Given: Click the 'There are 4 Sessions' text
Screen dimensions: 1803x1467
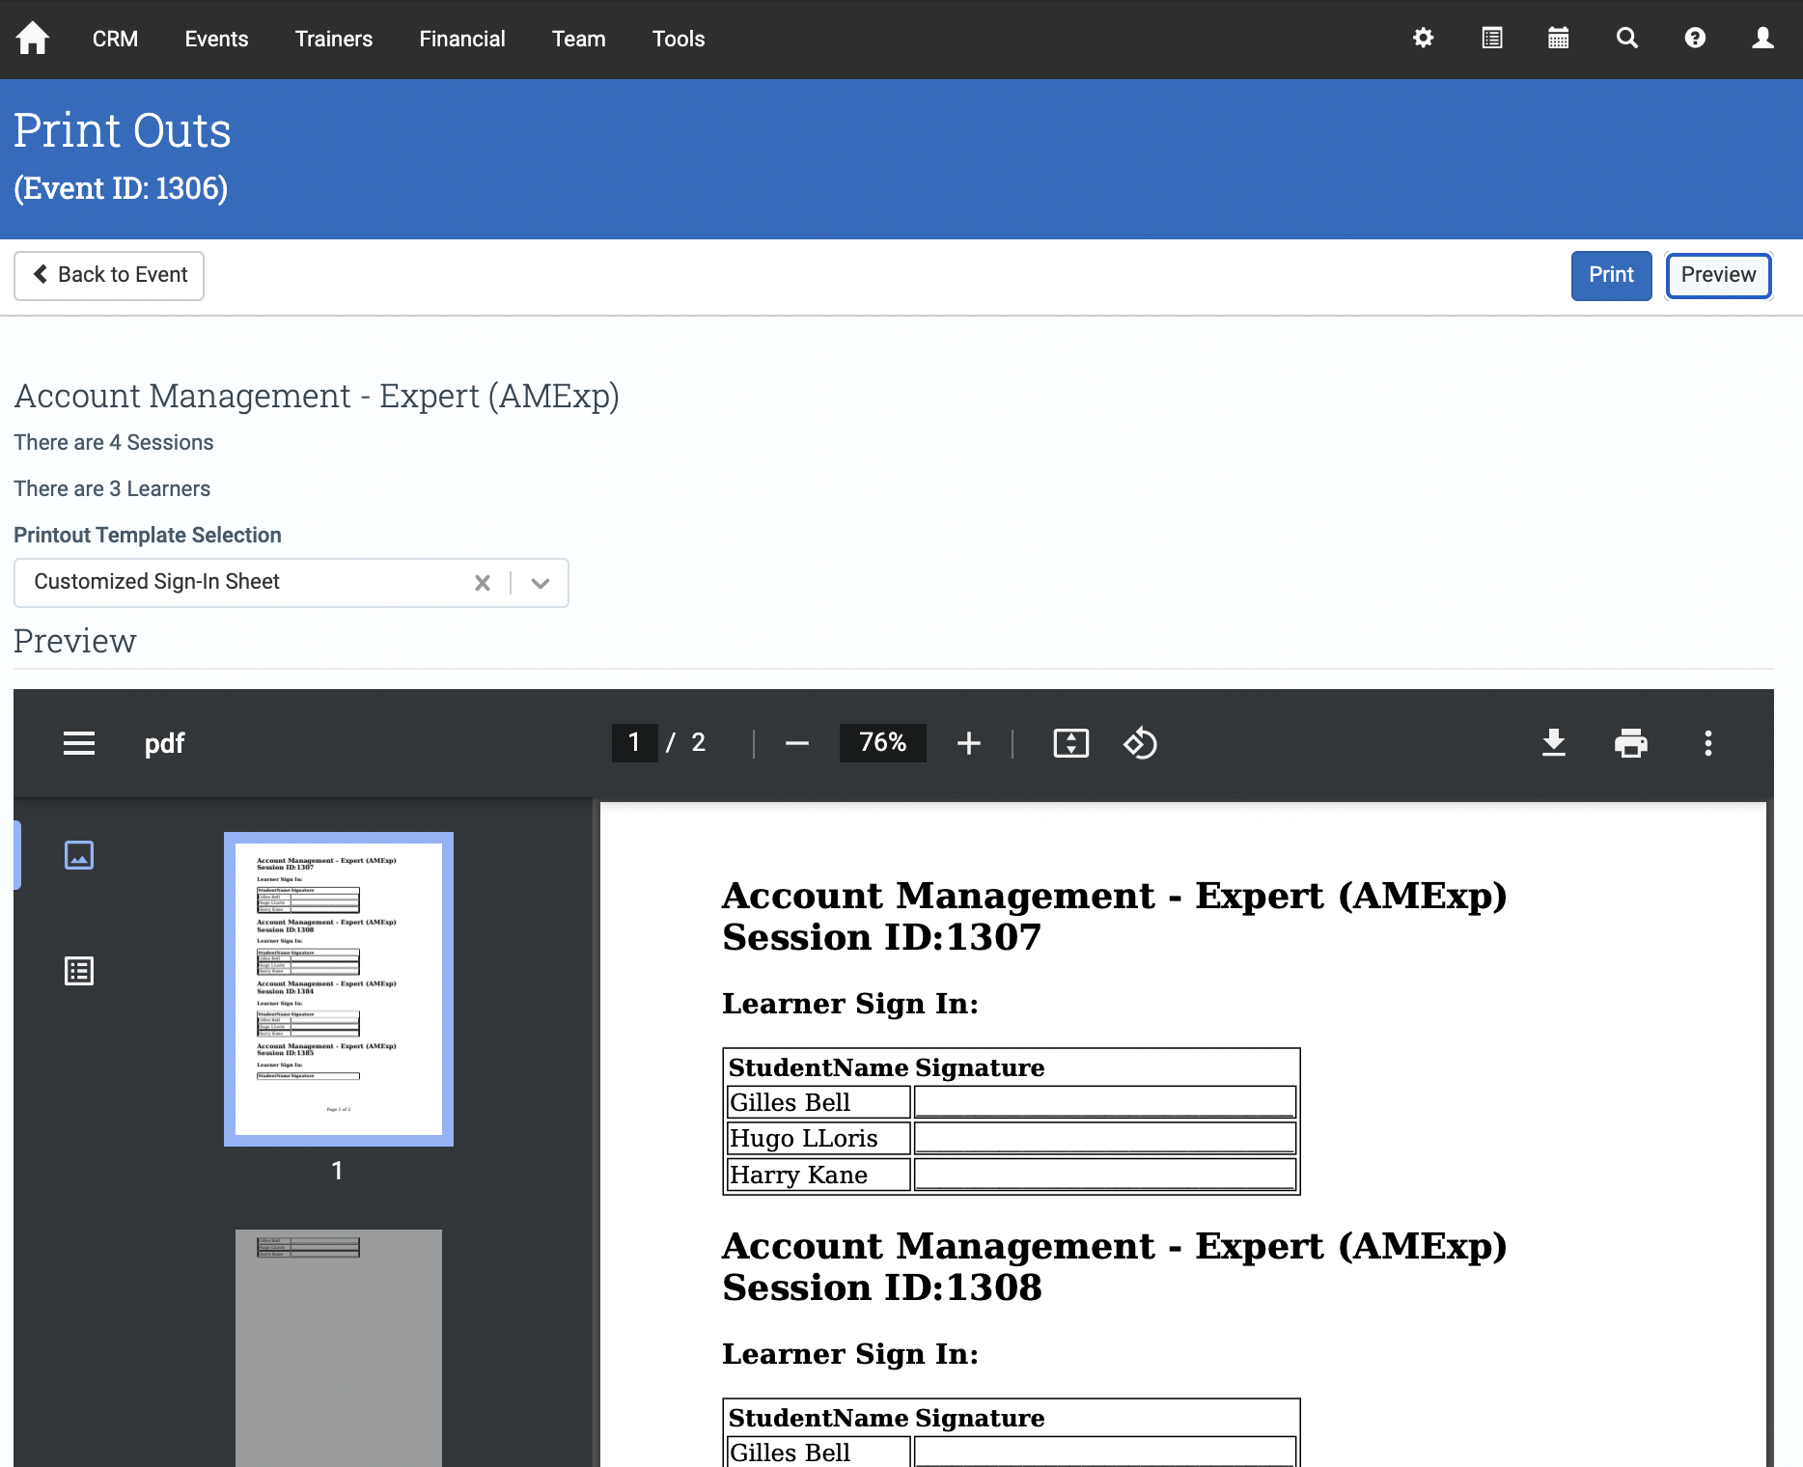Looking at the screenshot, I should (114, 443).
